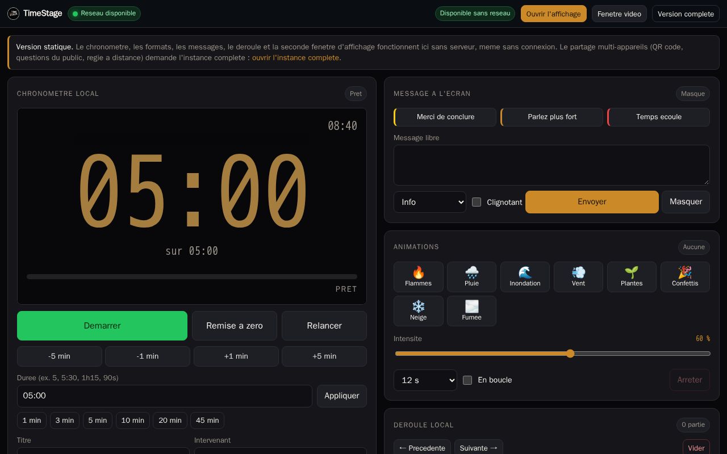Subtract one minute with -1 min

point(148,356)
